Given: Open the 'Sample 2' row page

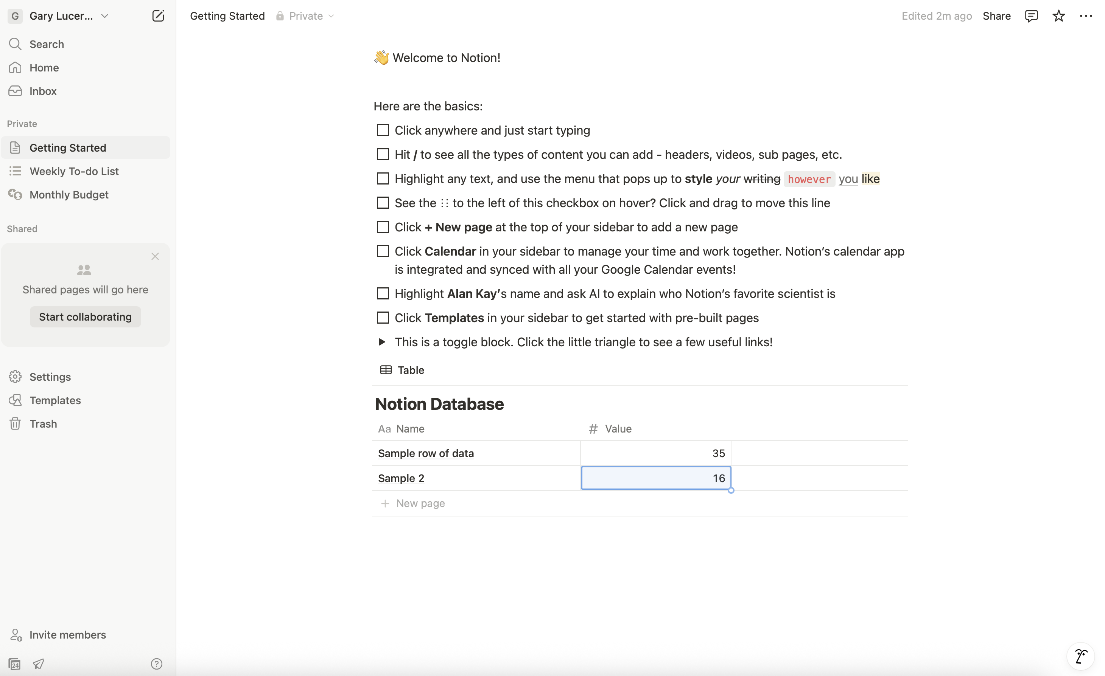Looking at the screenshot, I should coord(401,478).
